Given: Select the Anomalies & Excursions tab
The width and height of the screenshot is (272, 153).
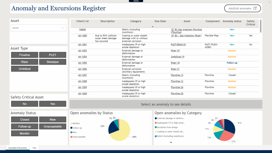Looking at the screenshot, I should pos(18,148).
